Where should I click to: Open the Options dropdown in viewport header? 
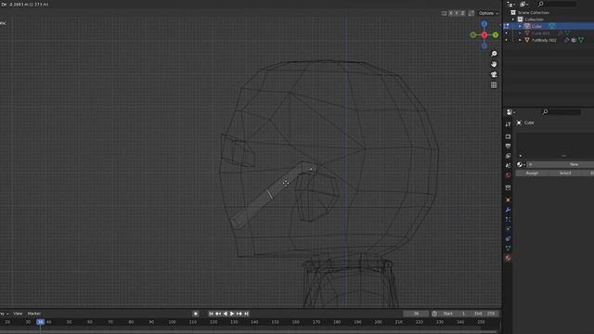(x=488, y=13)
